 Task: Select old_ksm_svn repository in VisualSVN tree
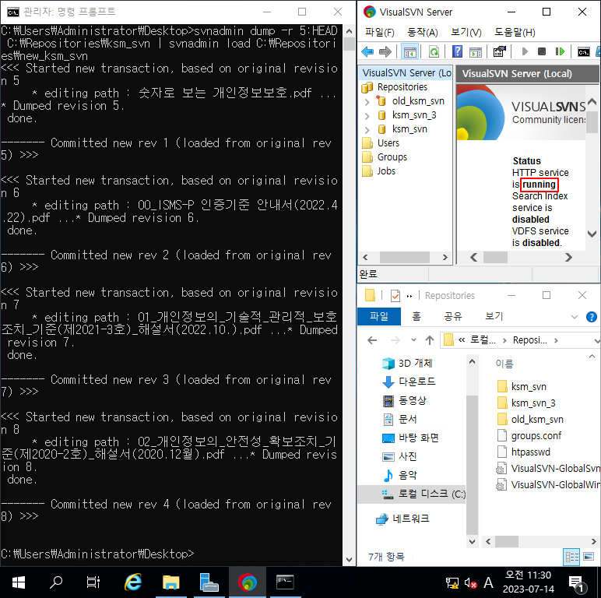click(x=418, y=101)
